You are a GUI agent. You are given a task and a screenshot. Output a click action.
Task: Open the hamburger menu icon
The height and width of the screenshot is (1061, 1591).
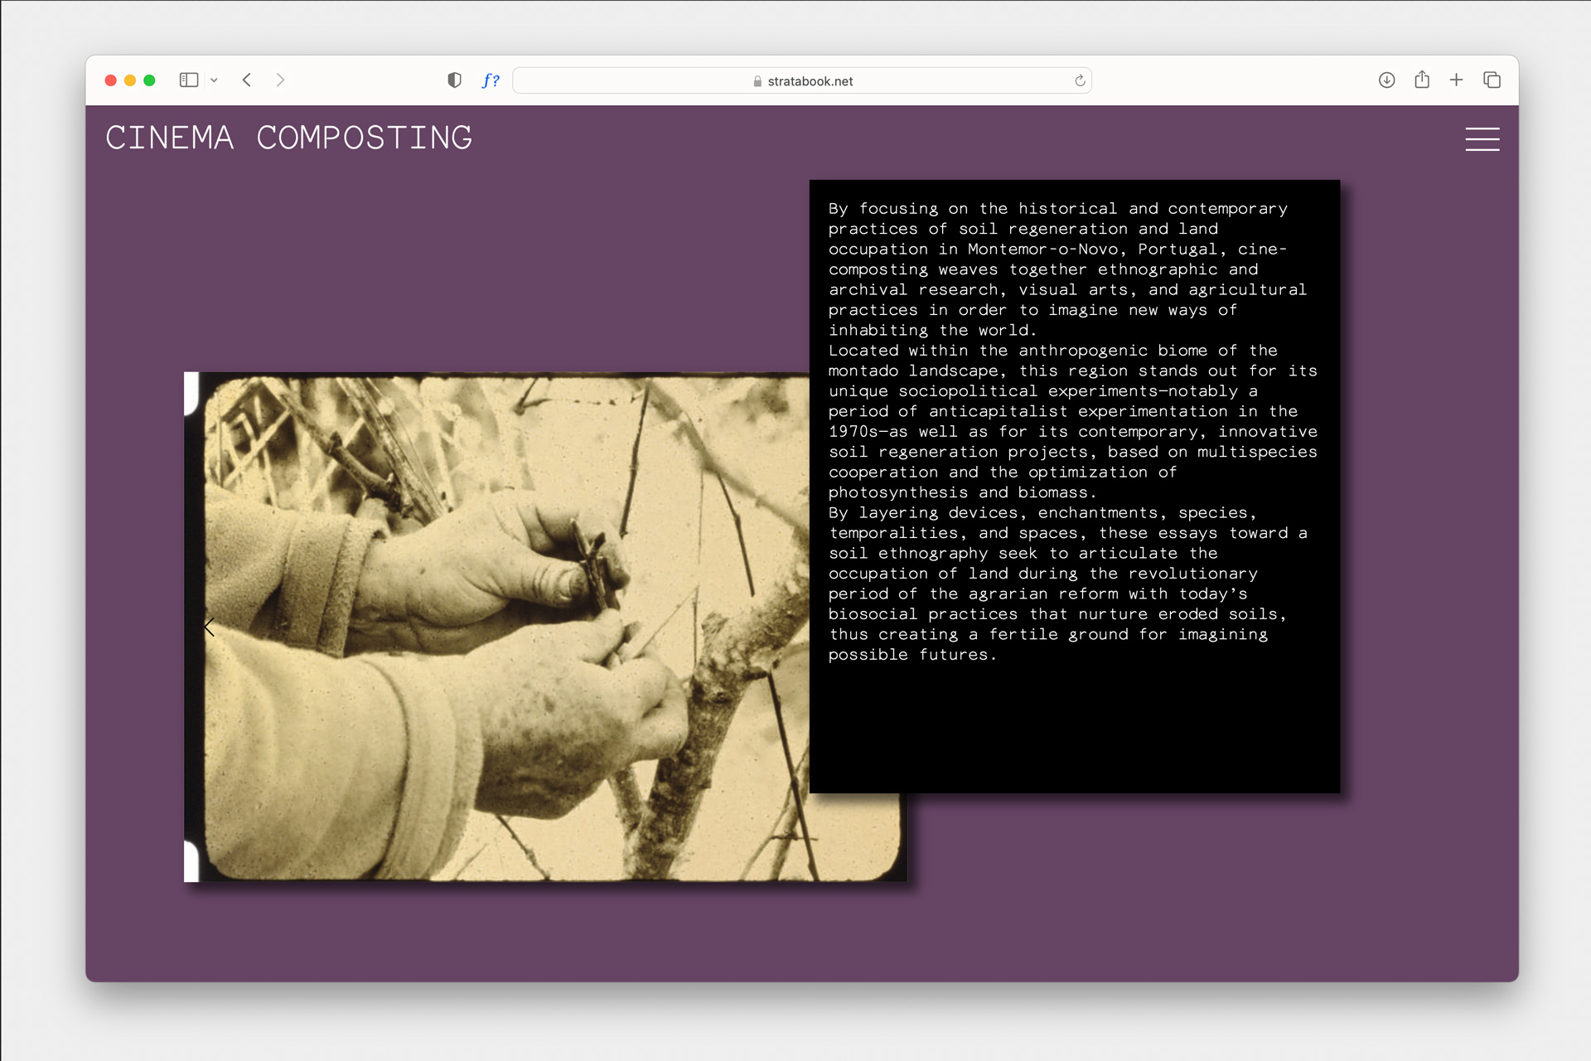point(1482,138)
